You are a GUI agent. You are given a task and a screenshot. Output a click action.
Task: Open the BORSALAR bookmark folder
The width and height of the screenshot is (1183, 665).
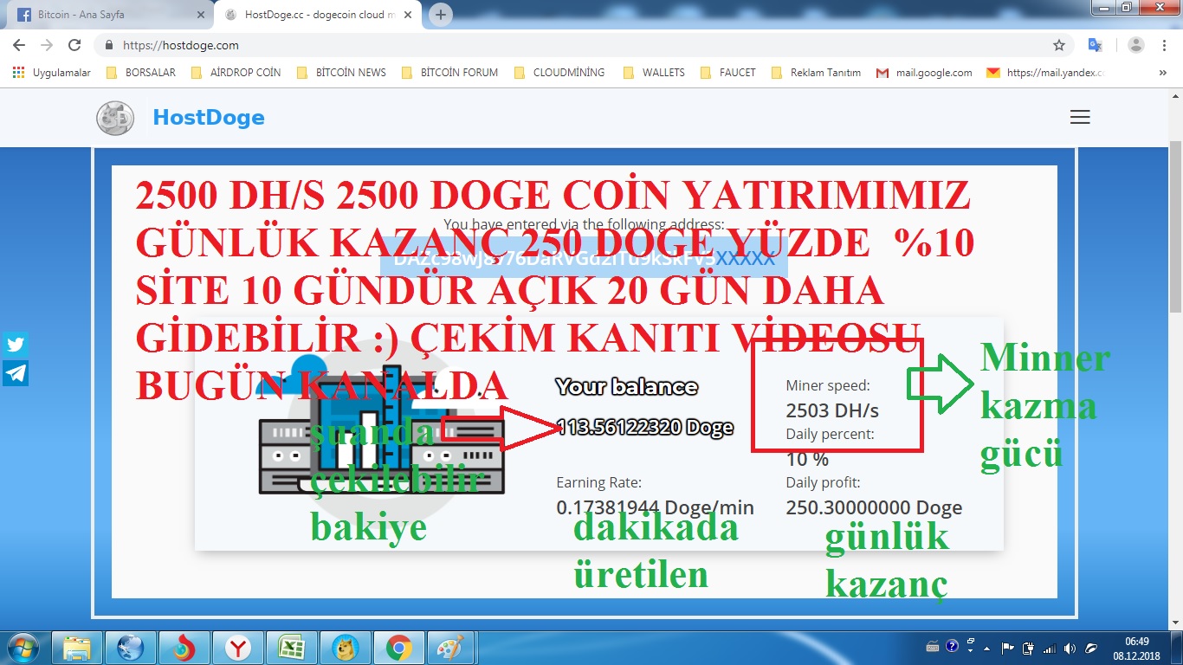140,73
